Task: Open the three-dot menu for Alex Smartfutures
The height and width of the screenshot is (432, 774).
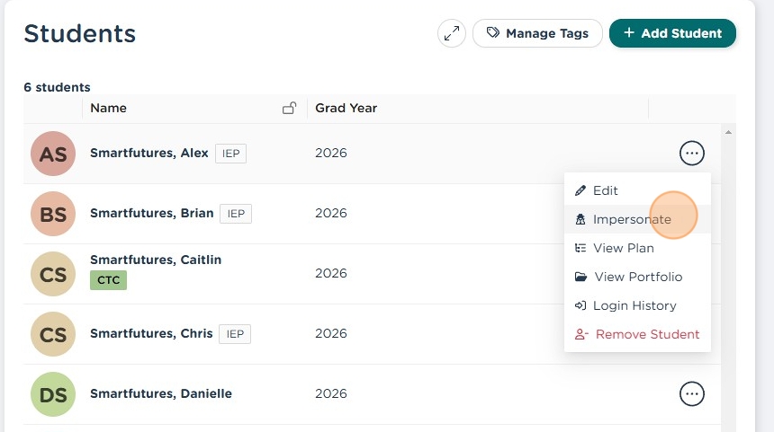Action: tap(691, 154)
